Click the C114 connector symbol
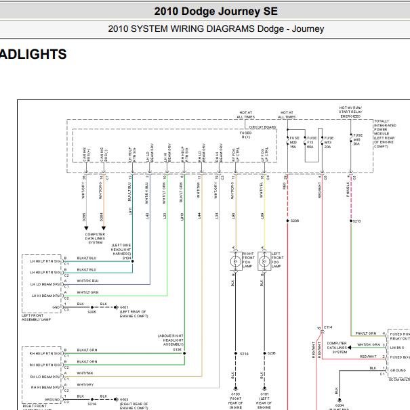This screenshot has width=410, height=410. tap(322, 332)
